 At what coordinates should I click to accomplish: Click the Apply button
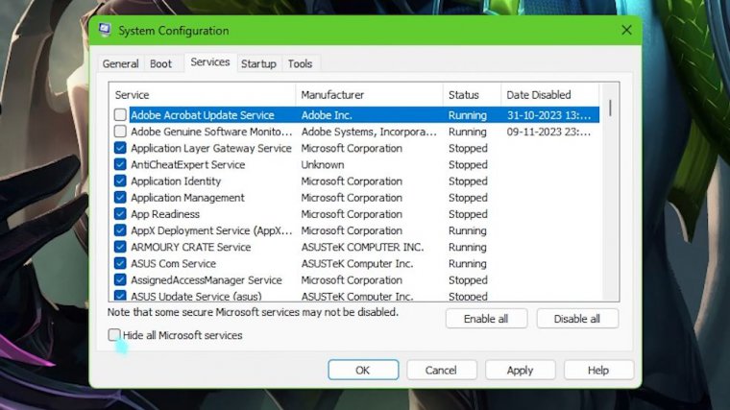tap(520, 370)
